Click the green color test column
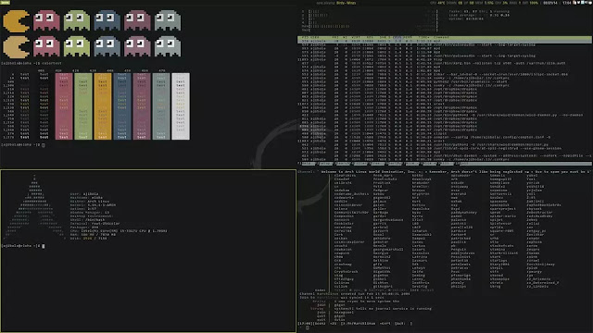Image resolution: width=593 pixels, height=333 pixels. click(83, 106)
